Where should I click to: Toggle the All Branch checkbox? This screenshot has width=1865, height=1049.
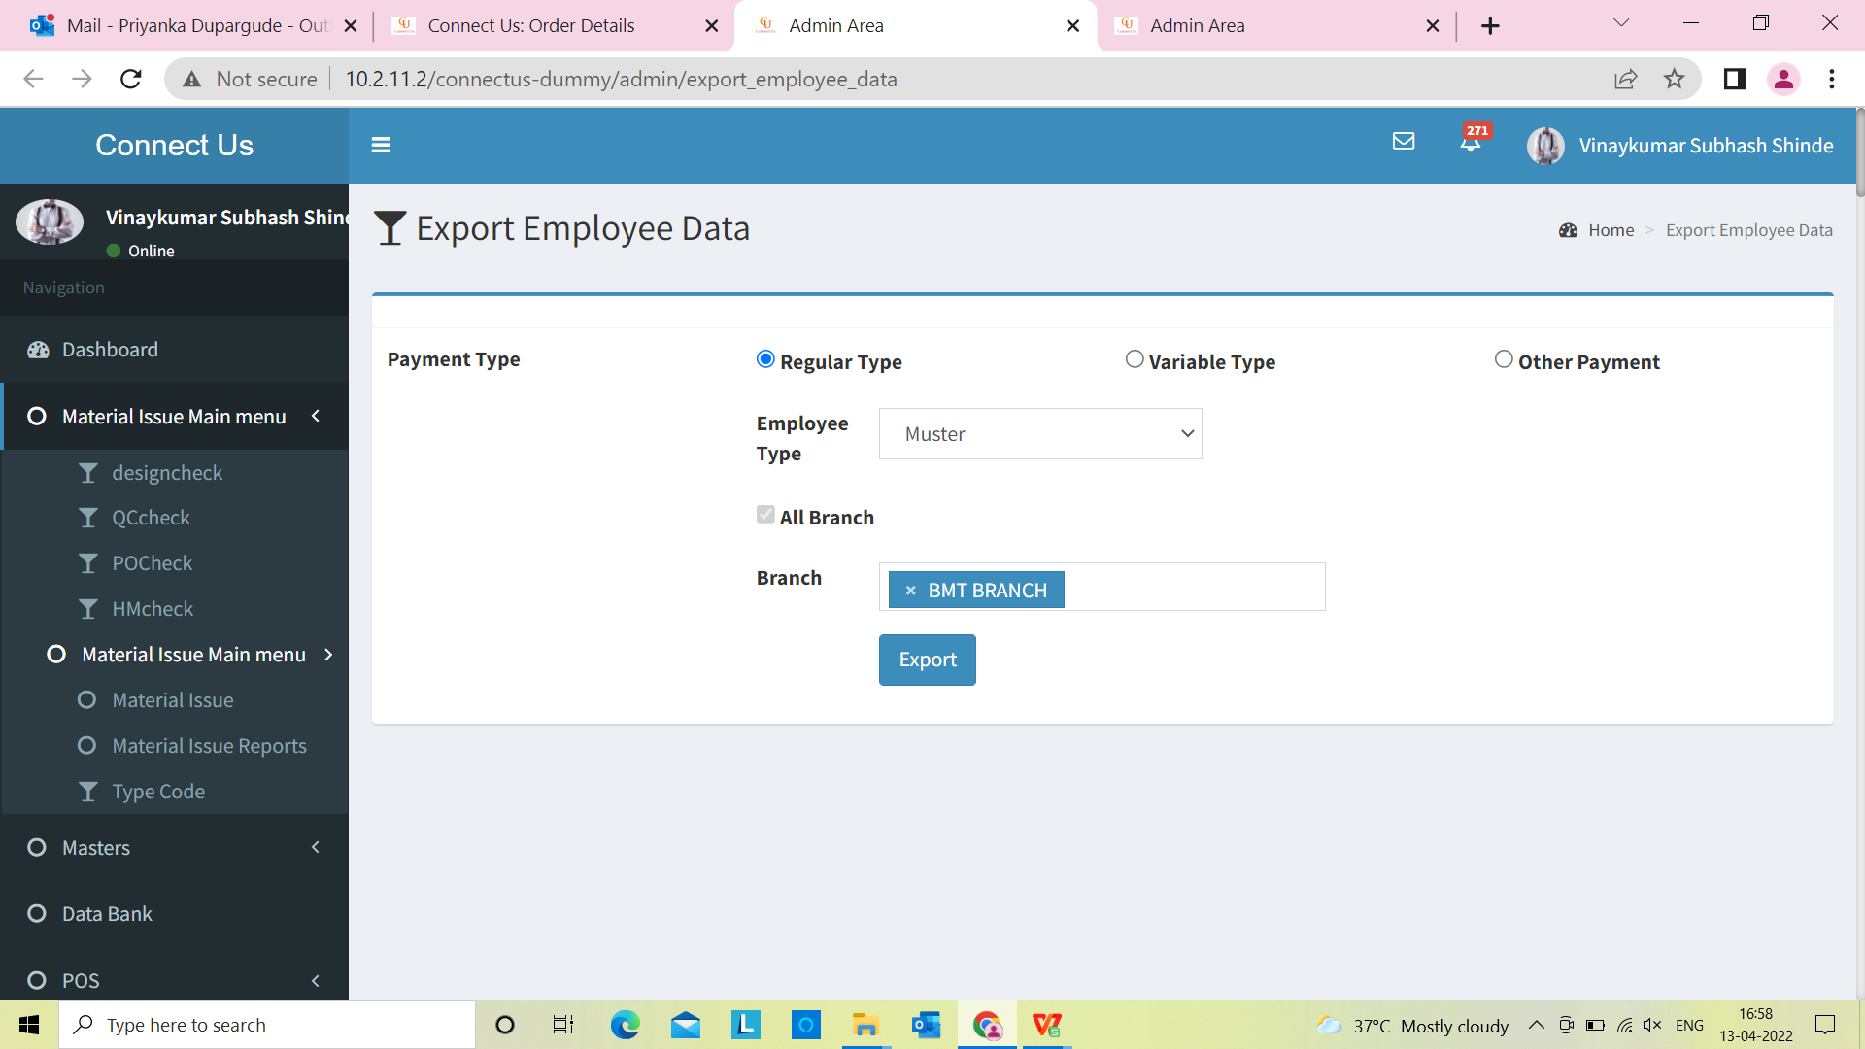click(765, 515)
